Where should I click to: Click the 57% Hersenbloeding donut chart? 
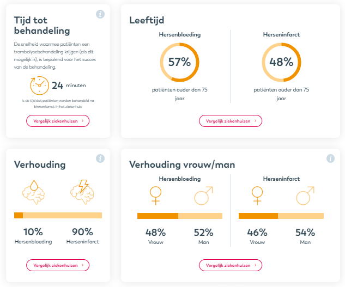[179, 62]
